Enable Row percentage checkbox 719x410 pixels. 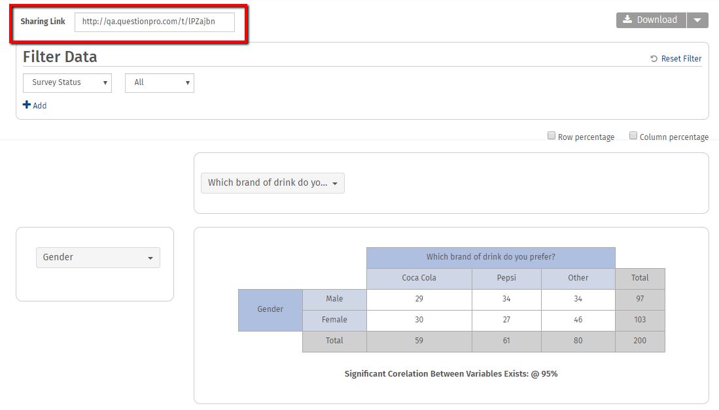coord(552,135)
